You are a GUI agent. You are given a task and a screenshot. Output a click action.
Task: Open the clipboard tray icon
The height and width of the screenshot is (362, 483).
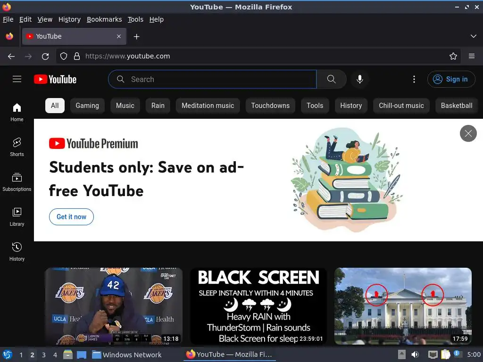[445, 354]
